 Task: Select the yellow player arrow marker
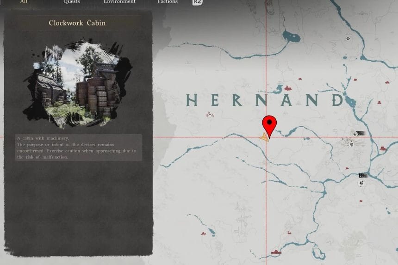264,137
